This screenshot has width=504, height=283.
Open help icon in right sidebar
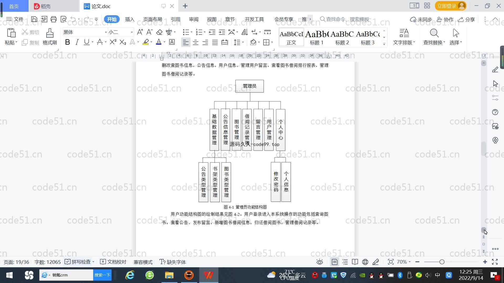495,112
